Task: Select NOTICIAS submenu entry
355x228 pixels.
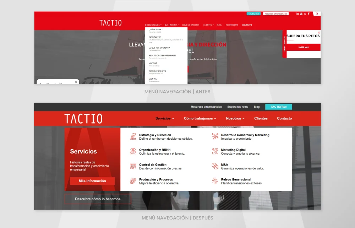Action: coord(153,63)
